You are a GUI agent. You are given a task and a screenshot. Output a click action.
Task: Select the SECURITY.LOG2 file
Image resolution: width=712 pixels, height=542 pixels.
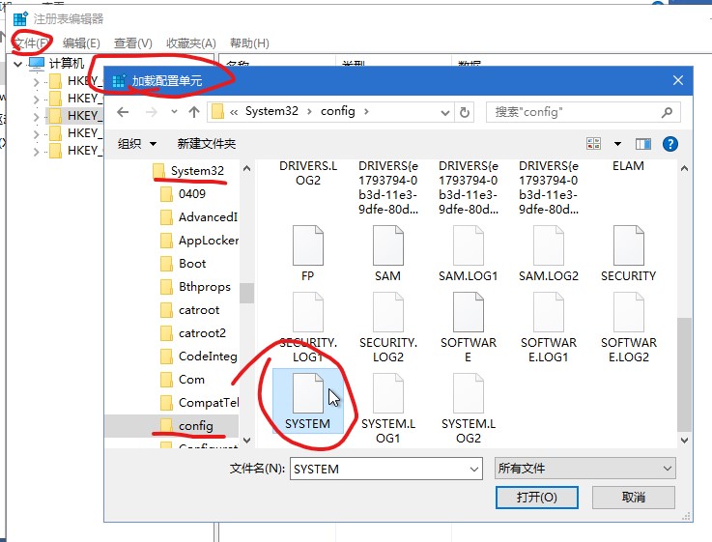pos(387,328)
